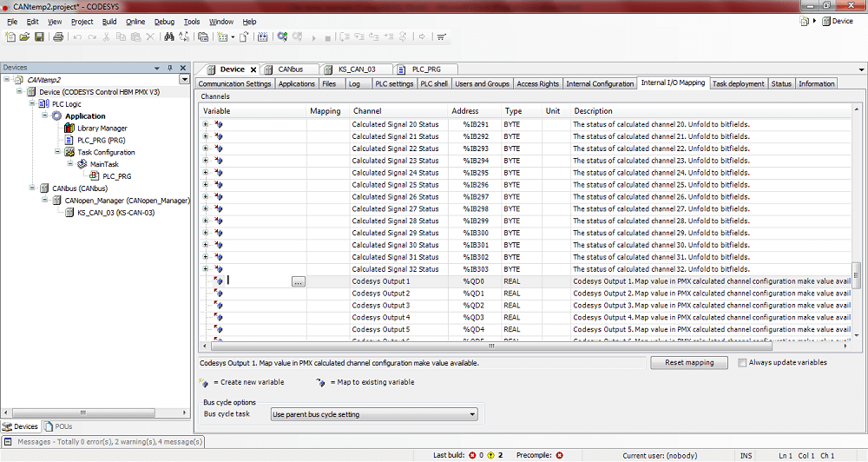Screen dimensions: 868x462
Task: Expand Calculated Signal 25 Status row
Action: [206, 184]
